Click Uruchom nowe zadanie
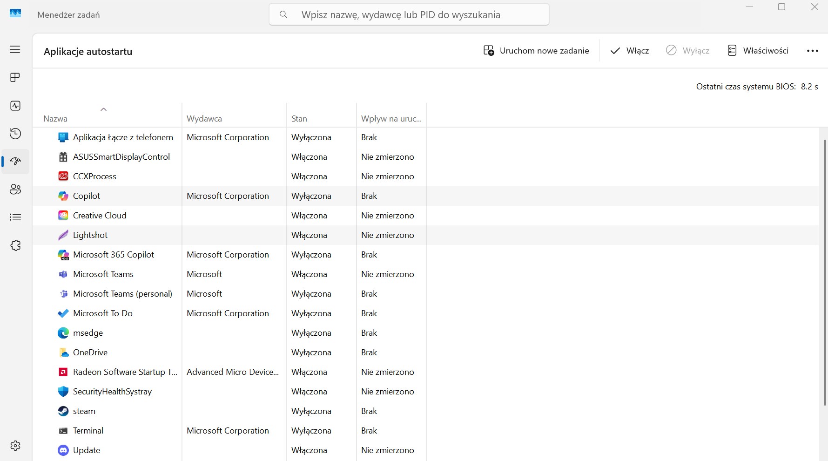Screen dimensions: 828x461 click(536, 50)
